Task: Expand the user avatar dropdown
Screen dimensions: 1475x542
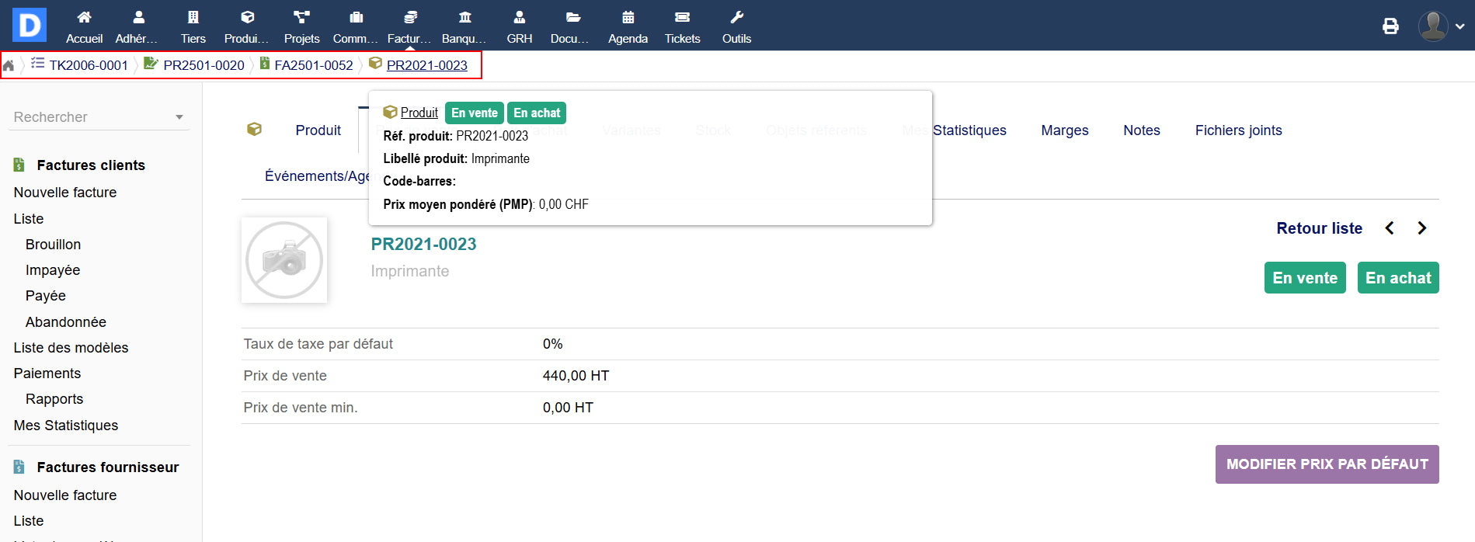Action: coord(1442,26)
